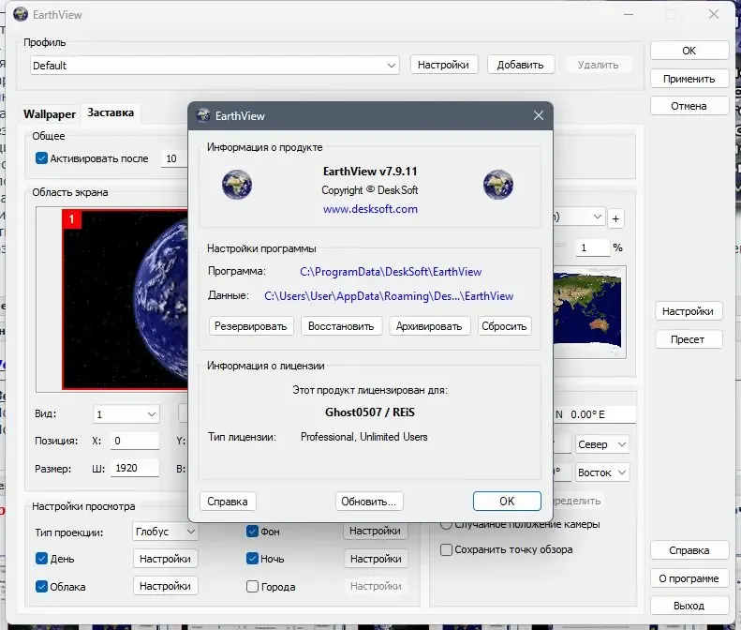
Task: Click the EarthView icon in main title bar
Action: coord(21,14)
